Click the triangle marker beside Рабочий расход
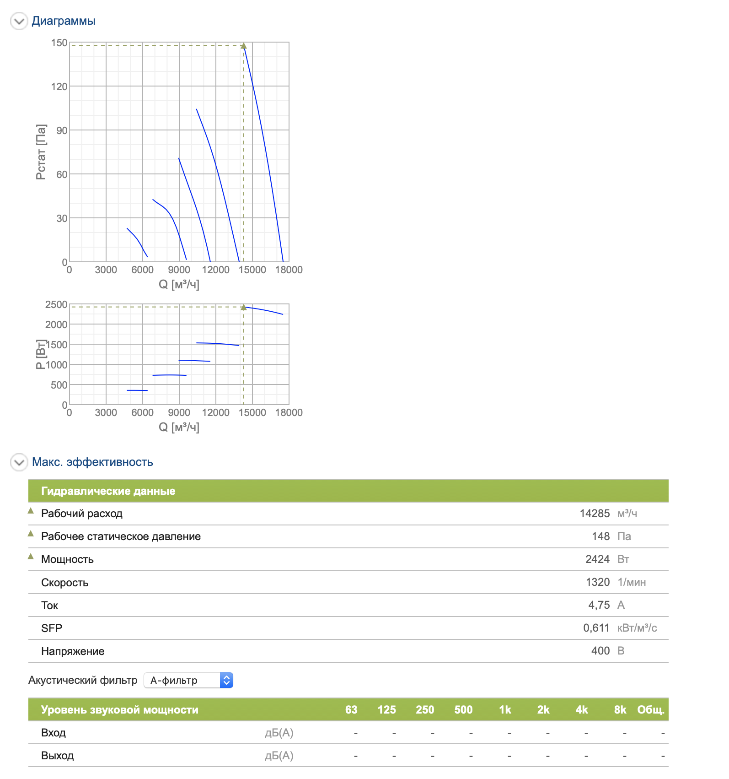Image resolution: width=729 pixels, height=779 pixels. (31, 511)
